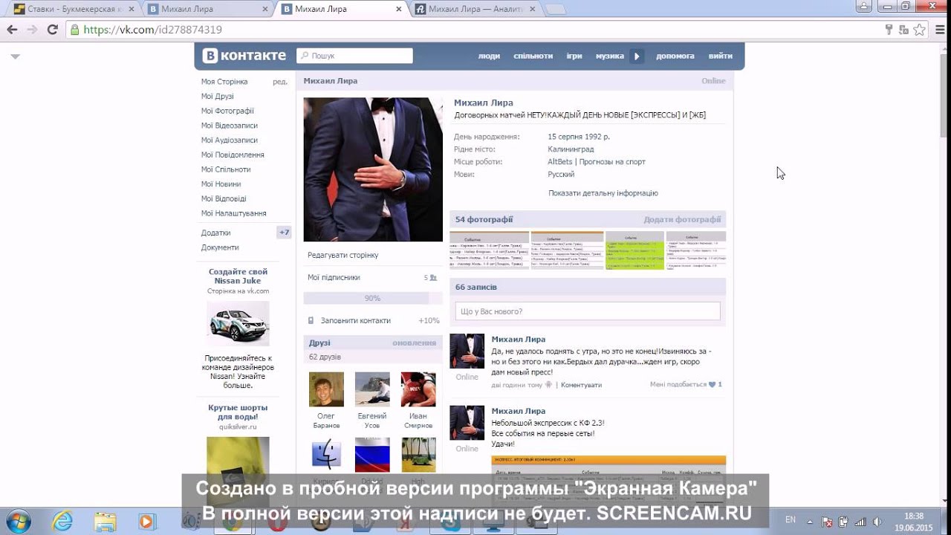Open Моя Сторінка in sidebar
The image size is (951, 535).
pos(224,82)
